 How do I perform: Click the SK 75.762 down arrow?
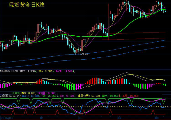click(57, 96)
